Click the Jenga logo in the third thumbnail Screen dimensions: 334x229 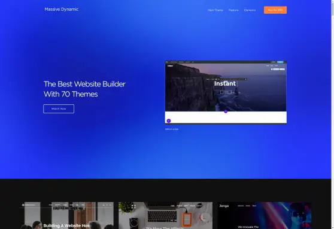tap(224, 206)
